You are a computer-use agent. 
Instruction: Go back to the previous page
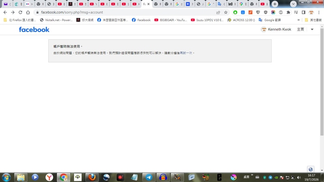tap(5, 13)
